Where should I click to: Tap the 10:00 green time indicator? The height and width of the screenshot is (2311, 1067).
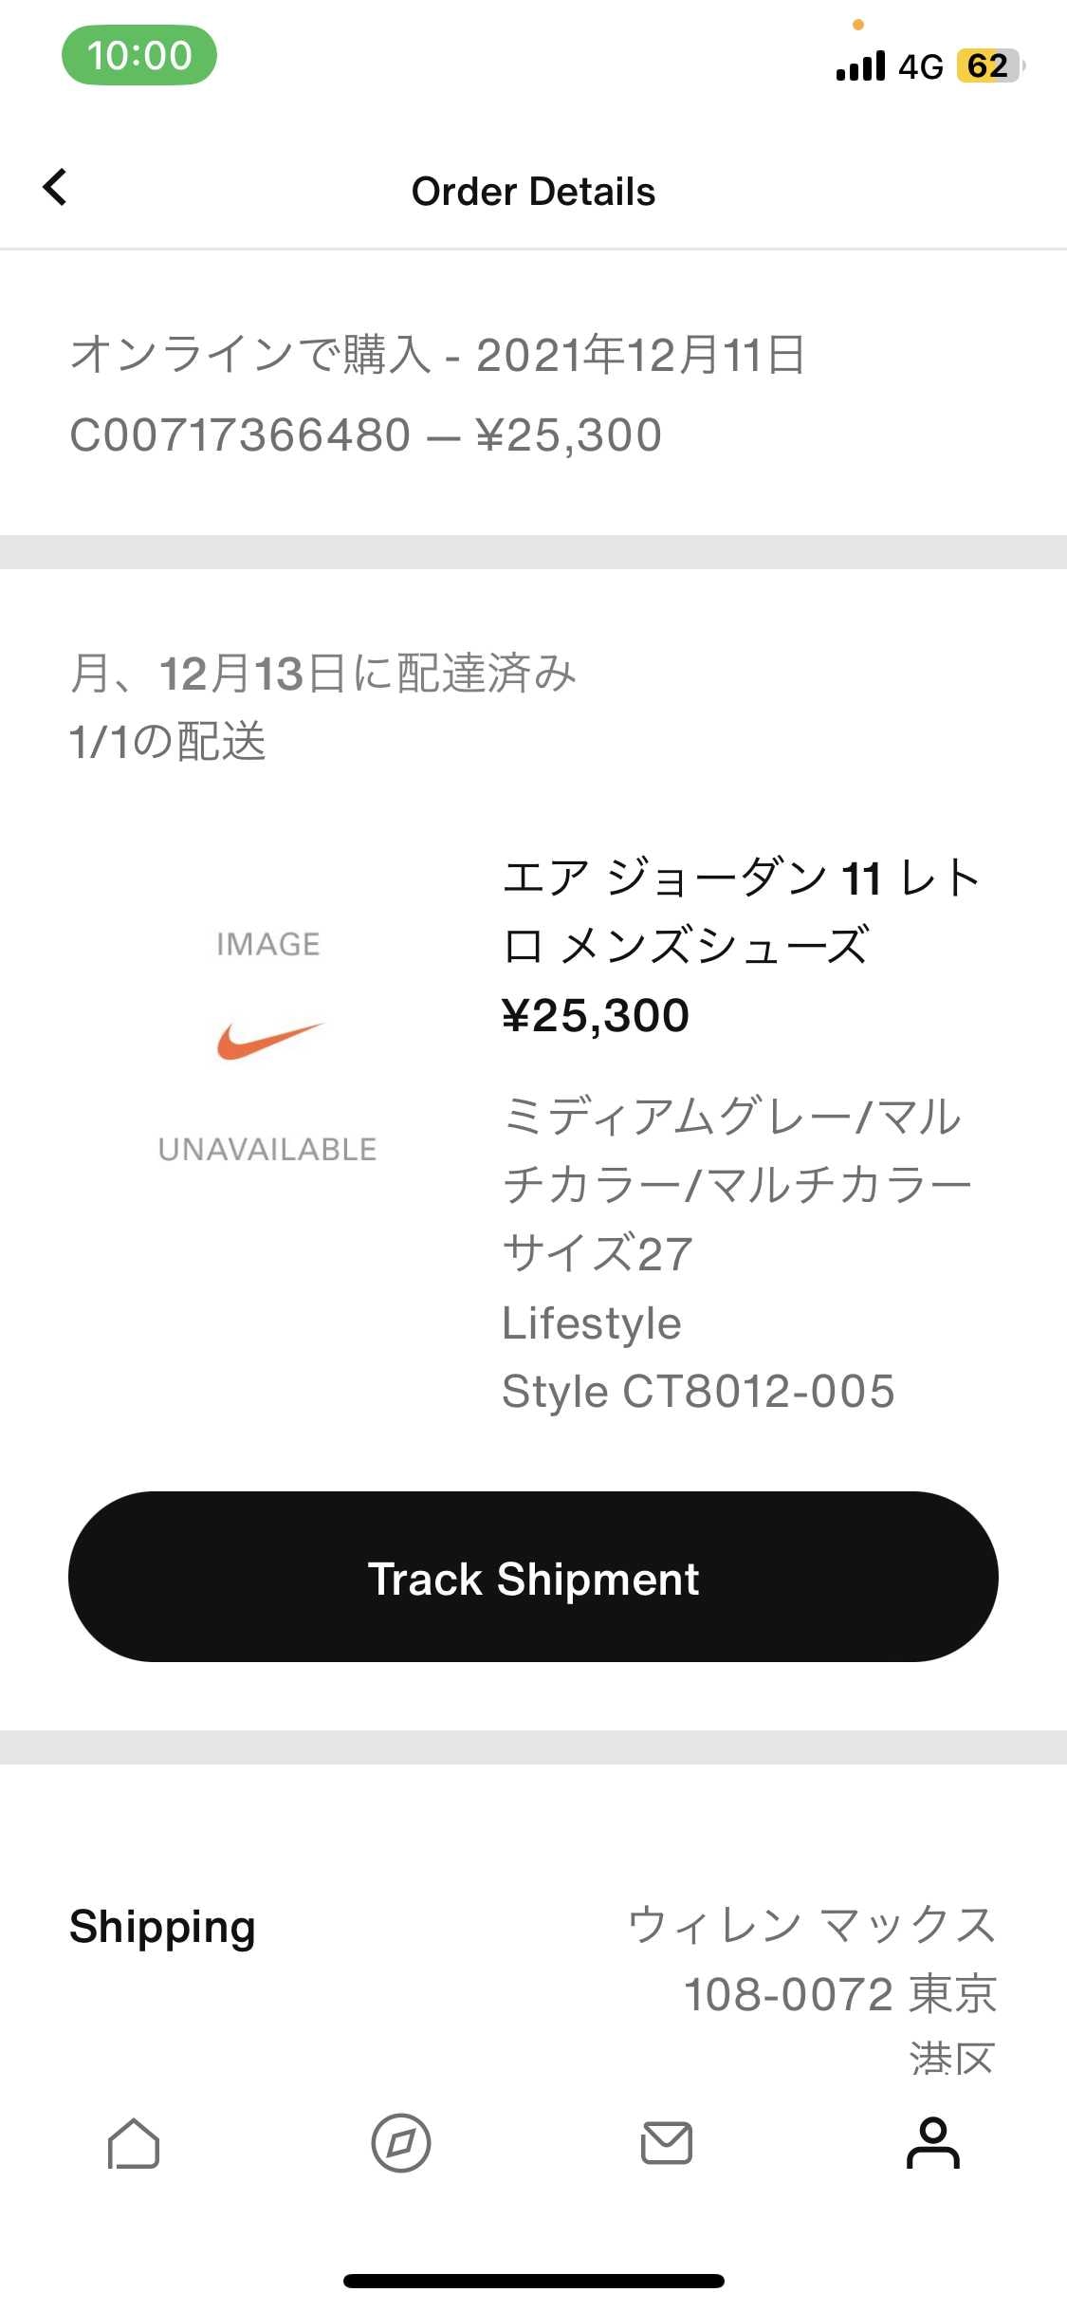pyautogui.click(x=139, y=55)
